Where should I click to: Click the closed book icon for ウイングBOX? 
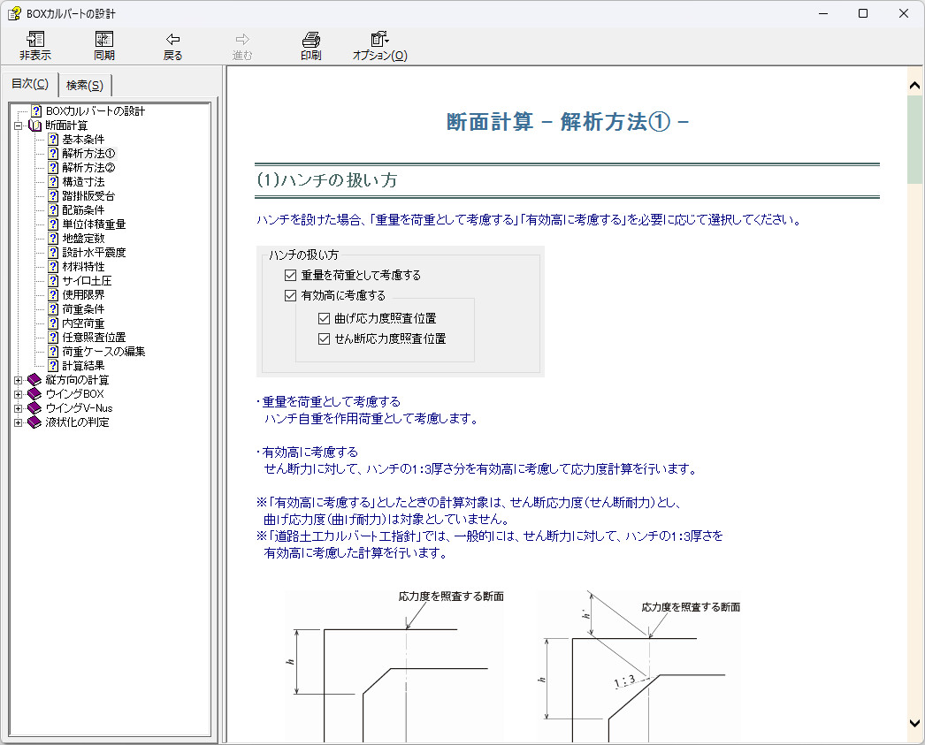click(34, 394)
